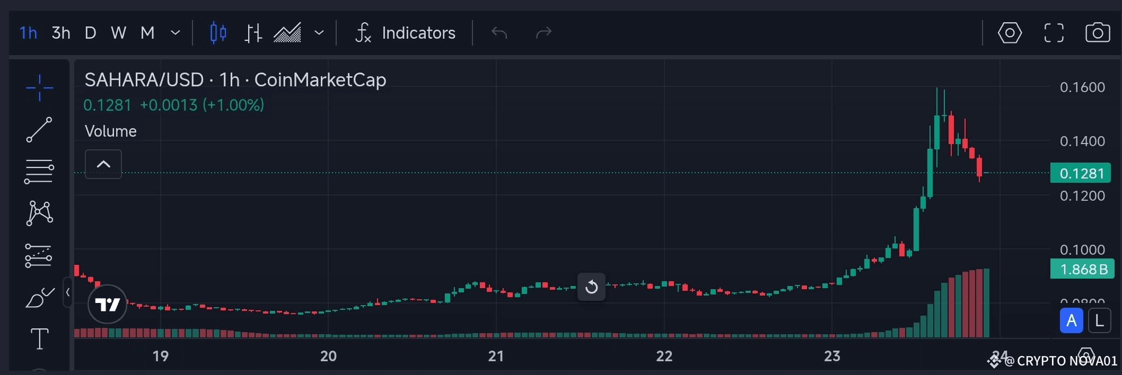The width and height of the screenshot is (1122, 375).
Task: Open the Indicators menu
Action: click(406, 33)
